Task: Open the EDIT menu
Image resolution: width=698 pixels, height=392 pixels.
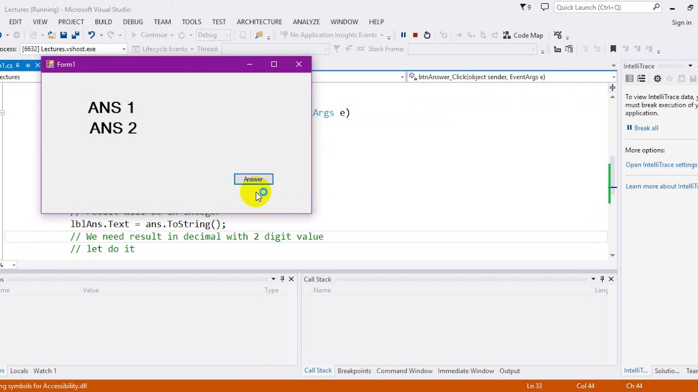Action: pos(15,22)
